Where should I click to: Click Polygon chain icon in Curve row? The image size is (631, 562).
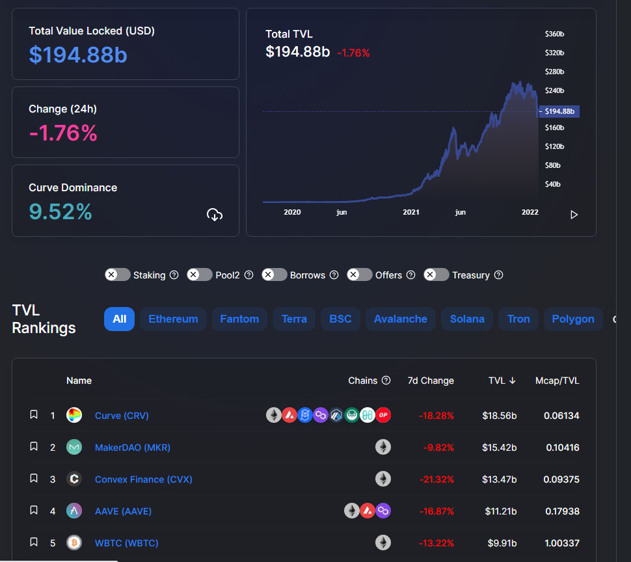(x=321, y=415)
